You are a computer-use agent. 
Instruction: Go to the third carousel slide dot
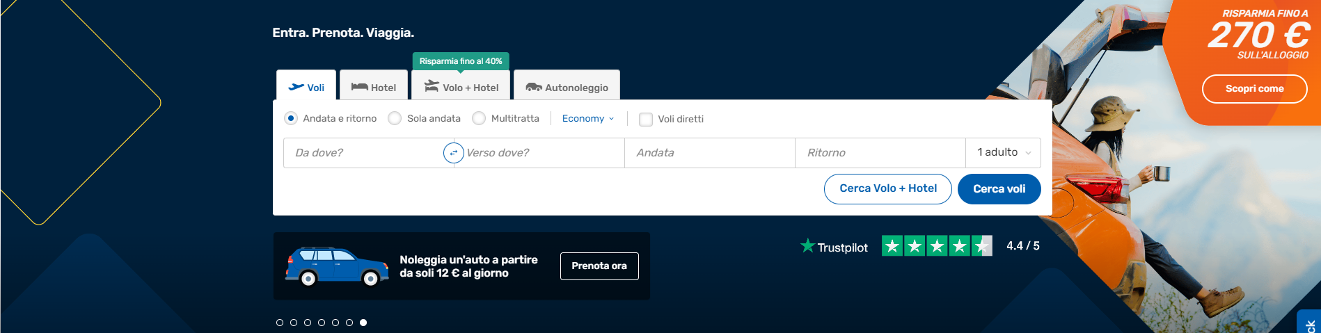tap(308, 323)
